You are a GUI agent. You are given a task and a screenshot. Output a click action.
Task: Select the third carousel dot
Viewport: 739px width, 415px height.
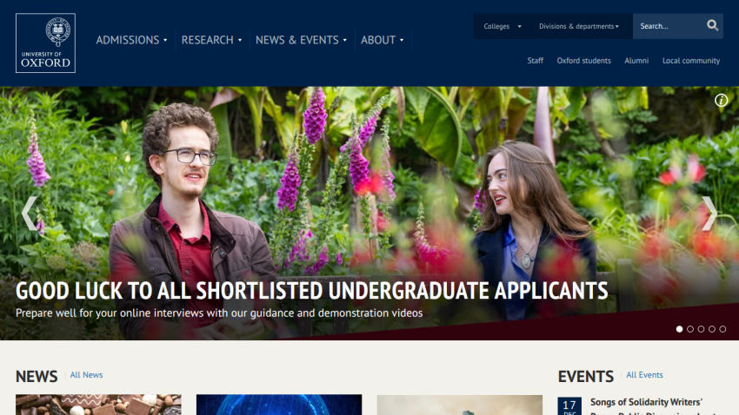pos(701,329)
